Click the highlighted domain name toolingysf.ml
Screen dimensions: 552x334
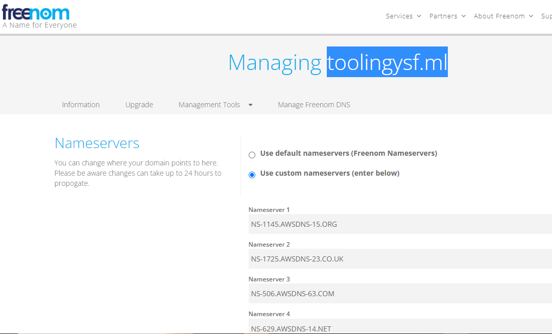[x=387, y=62]
